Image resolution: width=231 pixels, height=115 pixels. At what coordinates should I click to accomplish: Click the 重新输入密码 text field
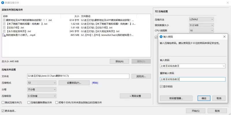(x=193, y=79)
